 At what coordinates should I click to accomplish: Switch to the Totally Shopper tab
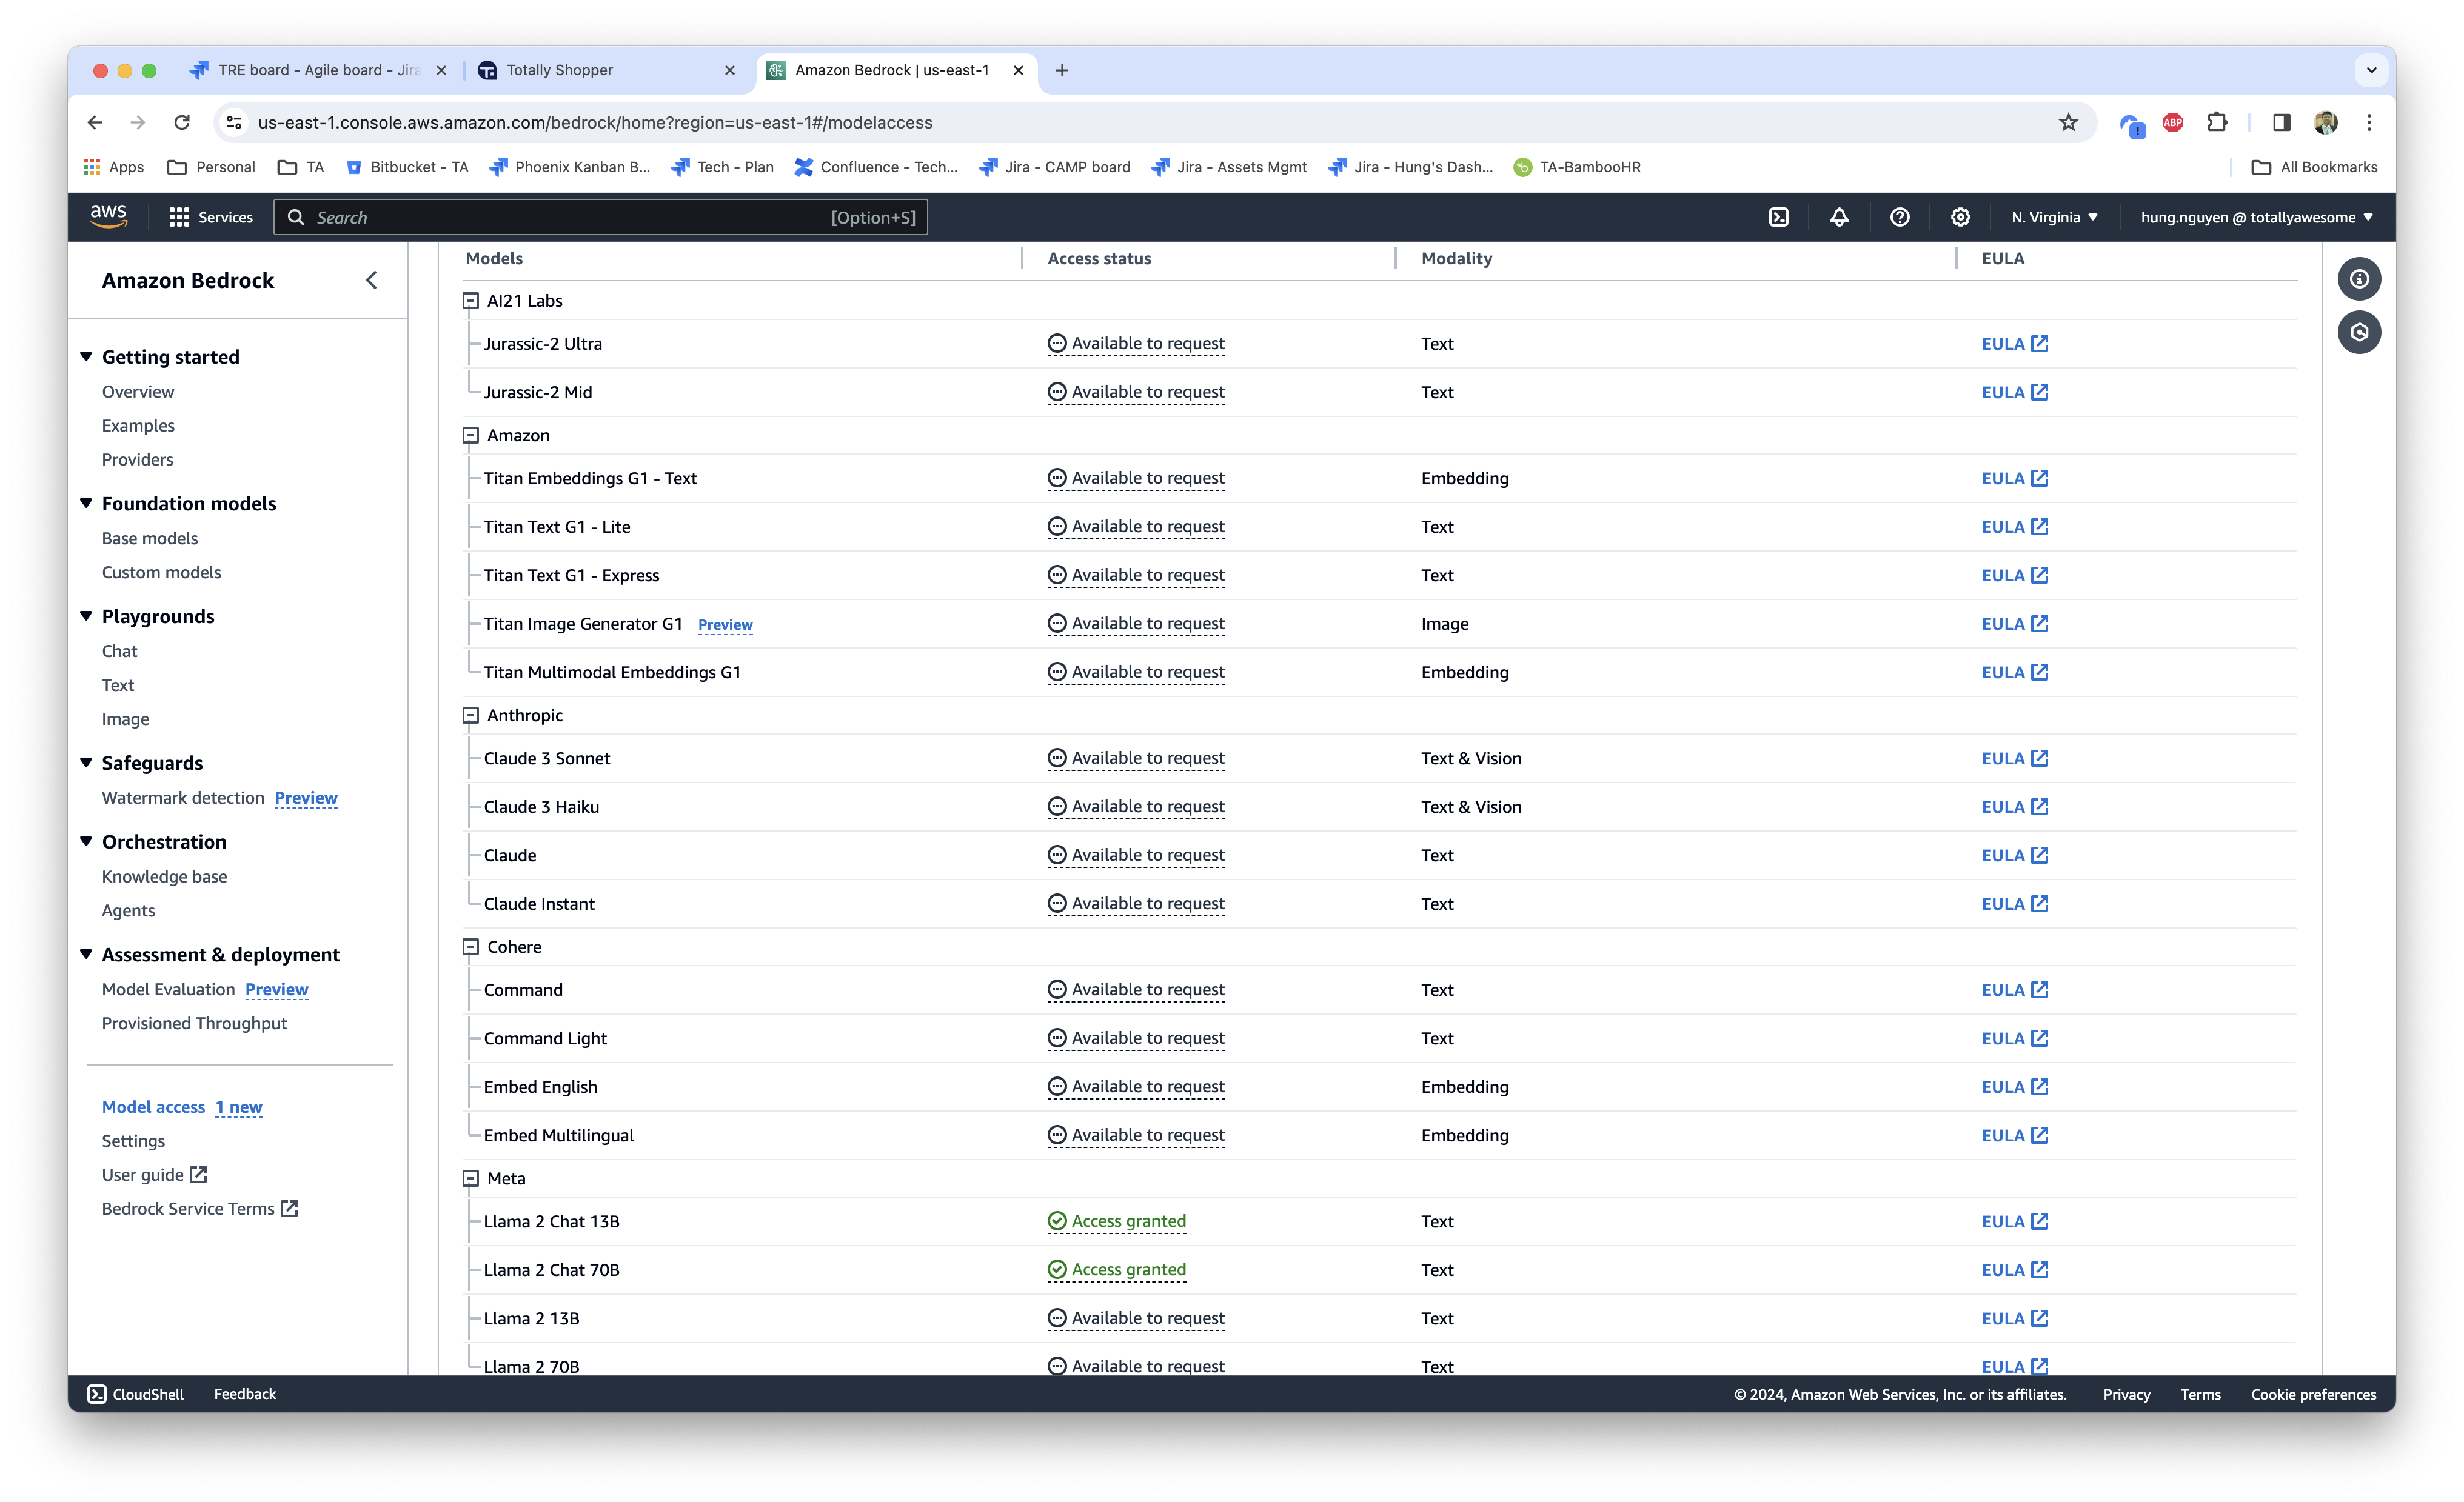(x=560, y=70)
